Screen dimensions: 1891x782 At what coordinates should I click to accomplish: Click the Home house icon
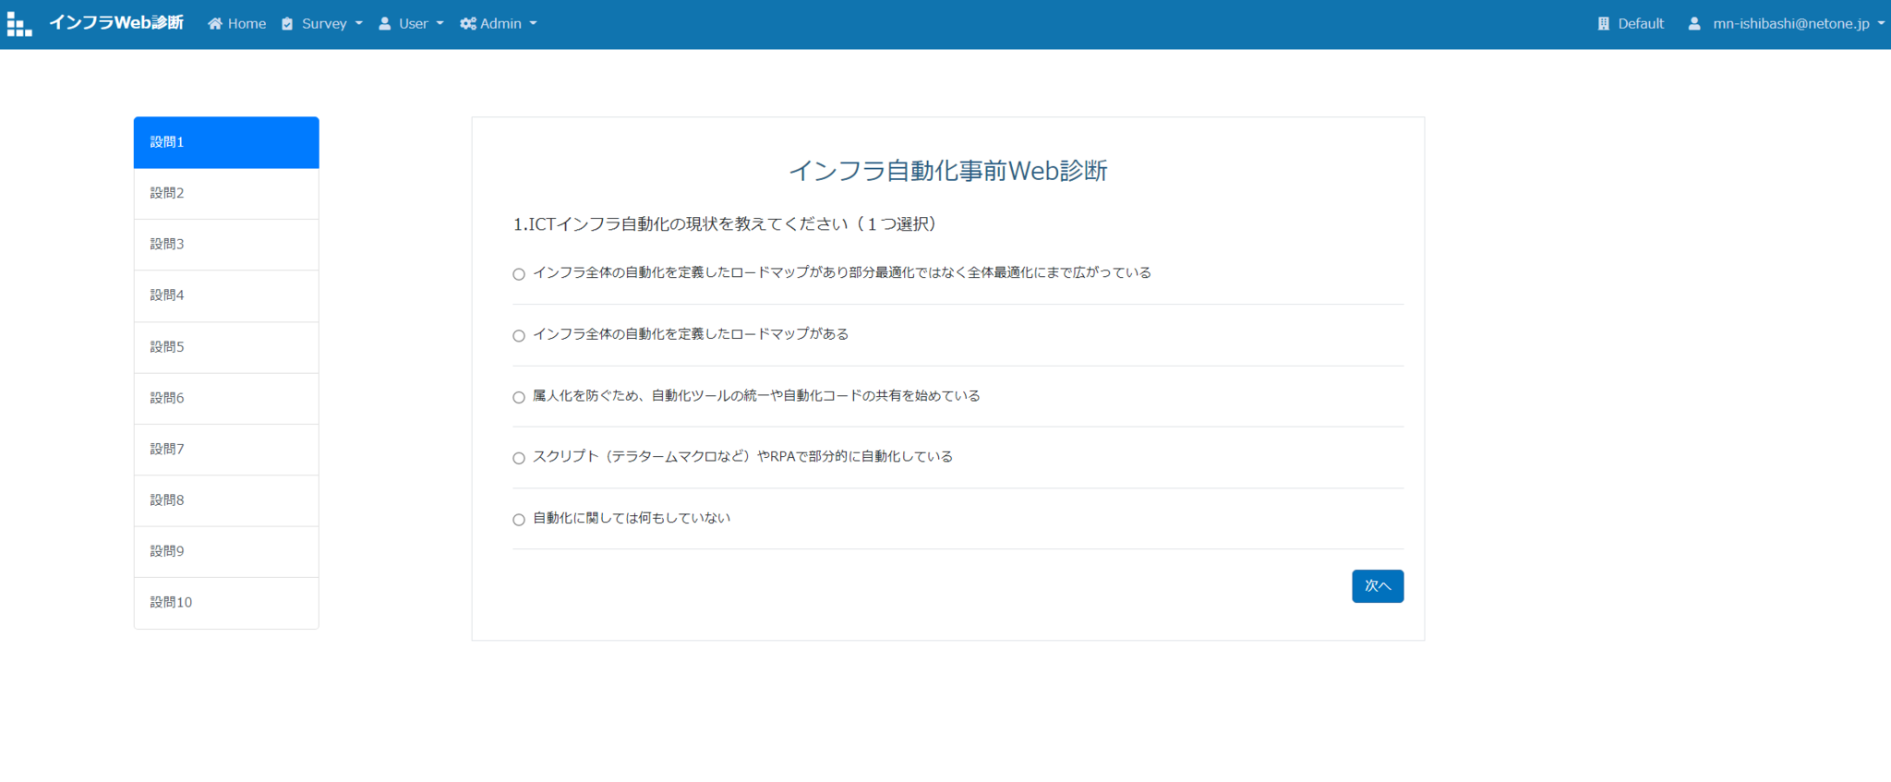pos(215,24)
